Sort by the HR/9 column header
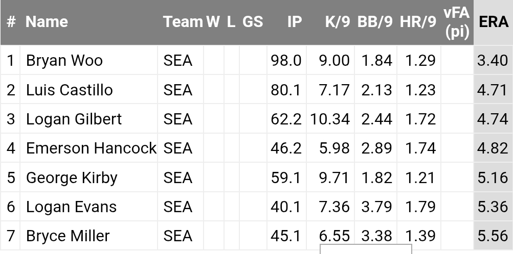Image resolution: width=513 pixels, height=254 pixels. [x=418, y=21]
